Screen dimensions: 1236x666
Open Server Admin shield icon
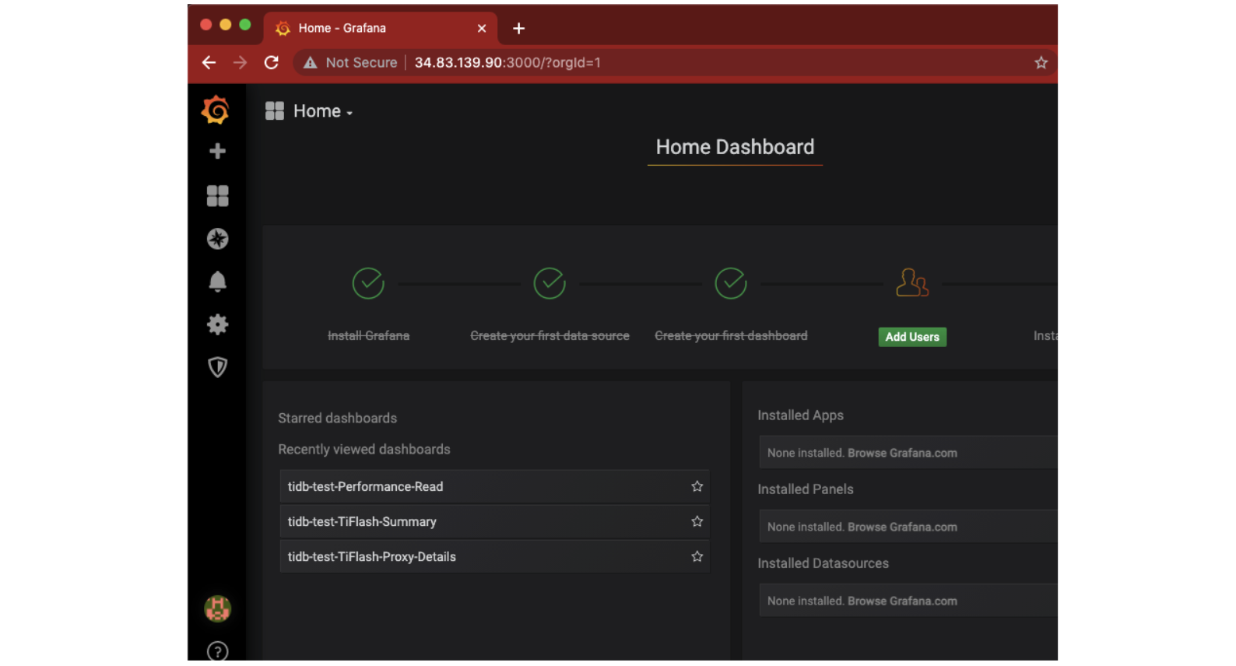pyautogui.click(x=217, y=367)
